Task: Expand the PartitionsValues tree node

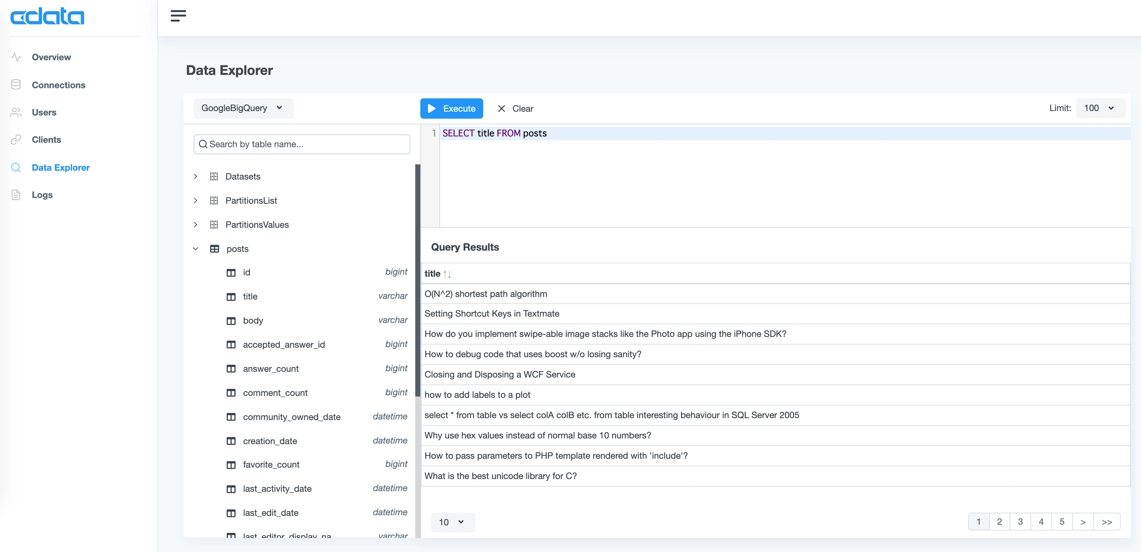Action: pos(195,225)
